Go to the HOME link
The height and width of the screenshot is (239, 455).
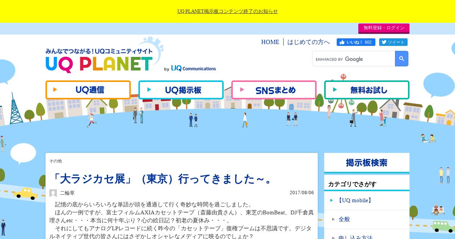click(270, 42)
